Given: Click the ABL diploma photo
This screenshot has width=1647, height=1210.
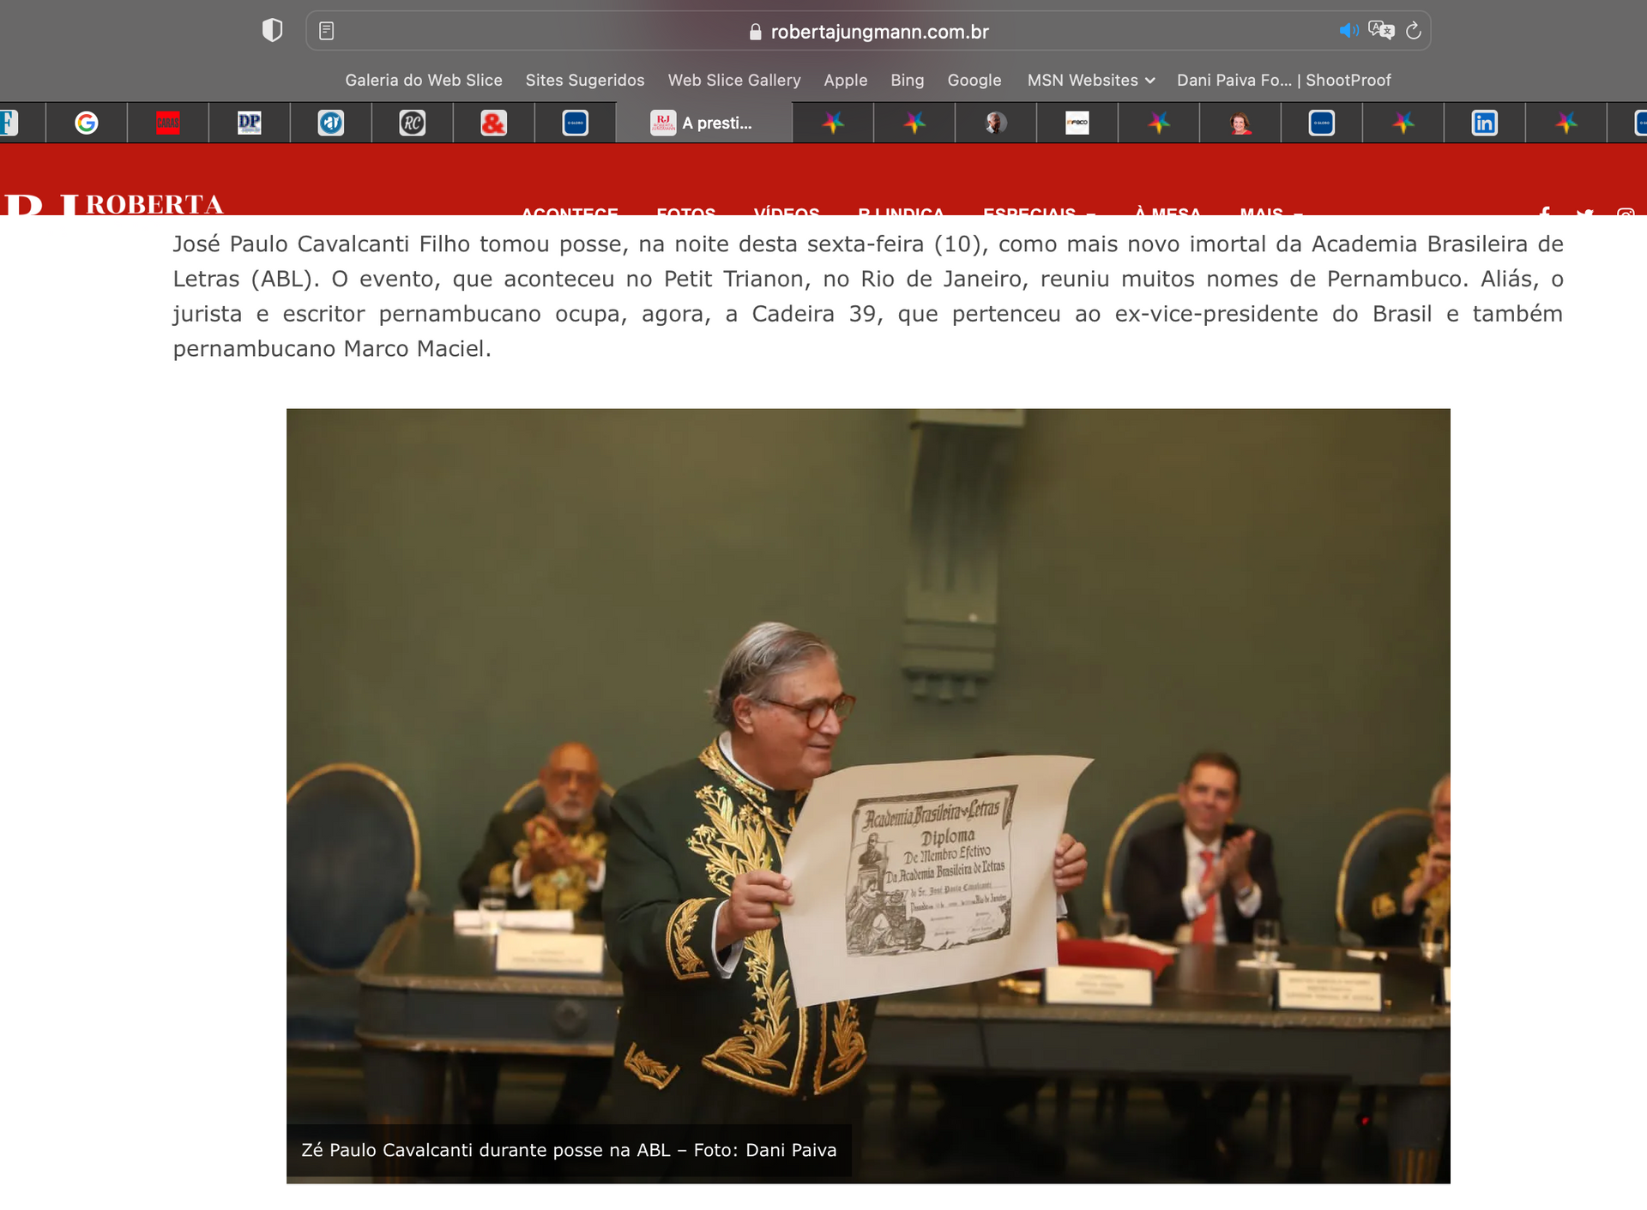Looking at the screenshot, I should pyautogui.click(x=867, y=795).
